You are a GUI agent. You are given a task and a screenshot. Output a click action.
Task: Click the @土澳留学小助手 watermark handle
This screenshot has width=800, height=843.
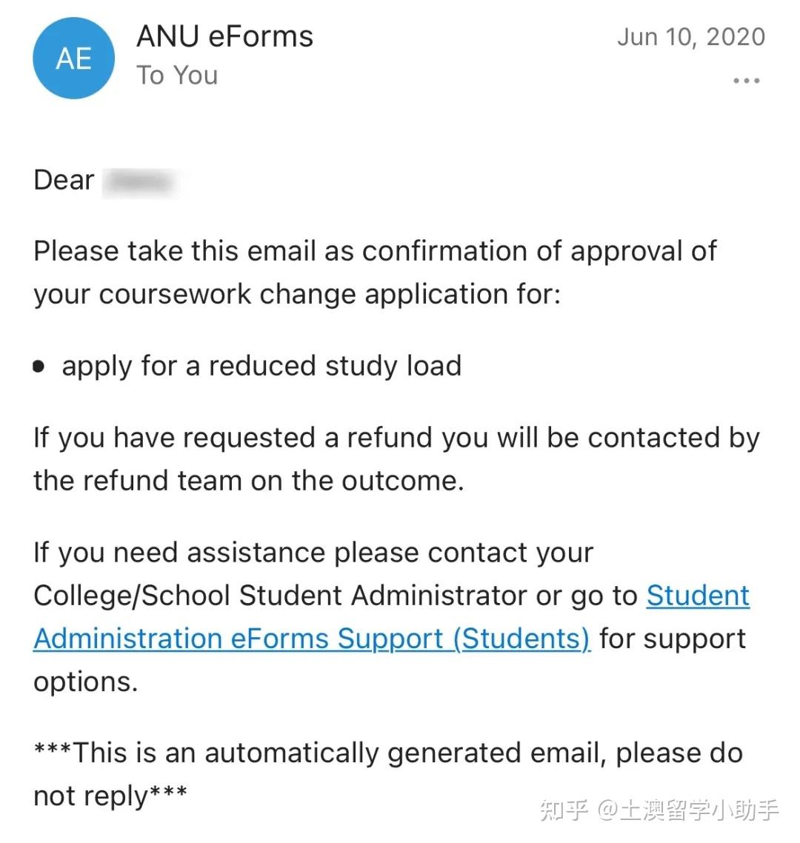pos(688,809)
